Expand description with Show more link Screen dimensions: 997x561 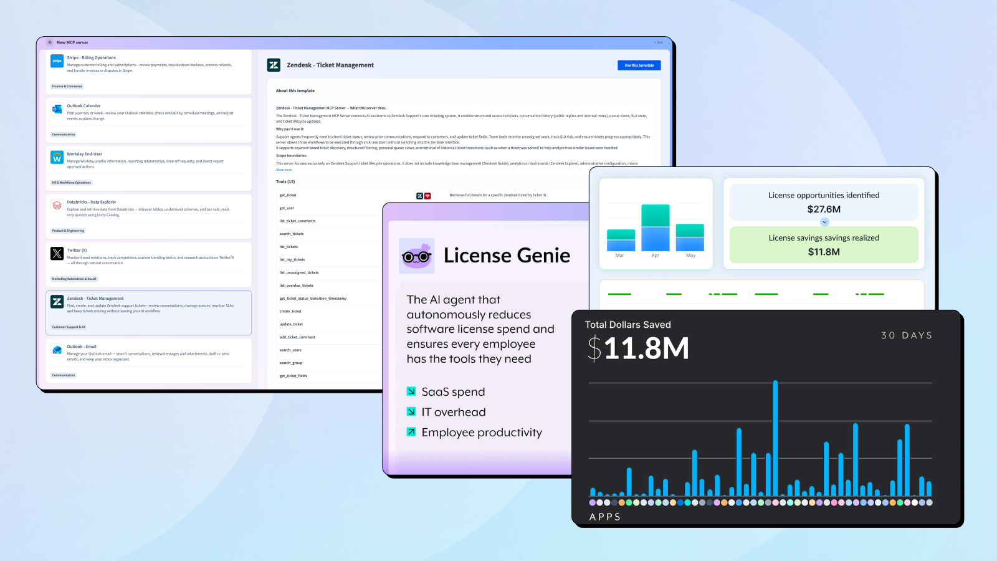[x=284, y=170]
